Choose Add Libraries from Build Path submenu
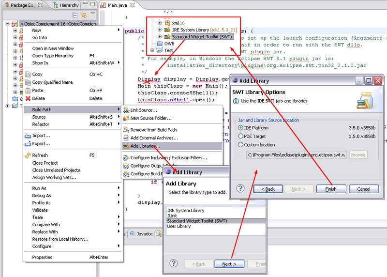 pyautogui.click(x=145, y=146)
